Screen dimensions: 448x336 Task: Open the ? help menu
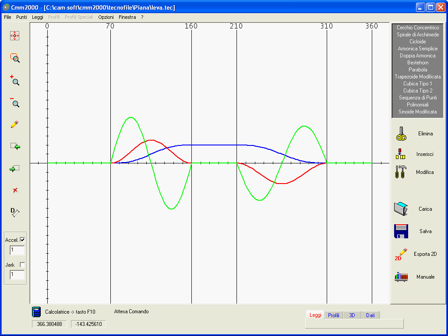pyautogui.click(x=142, y=17)
